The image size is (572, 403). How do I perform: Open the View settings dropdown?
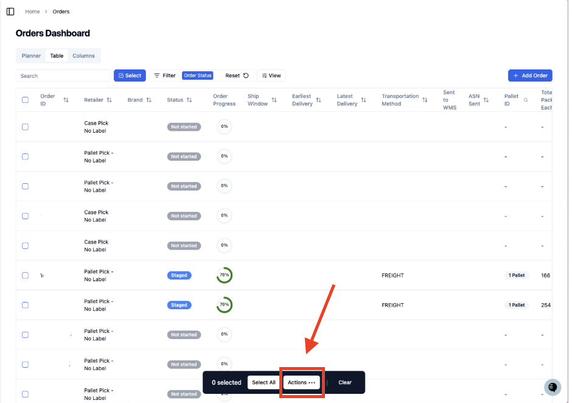271,75
